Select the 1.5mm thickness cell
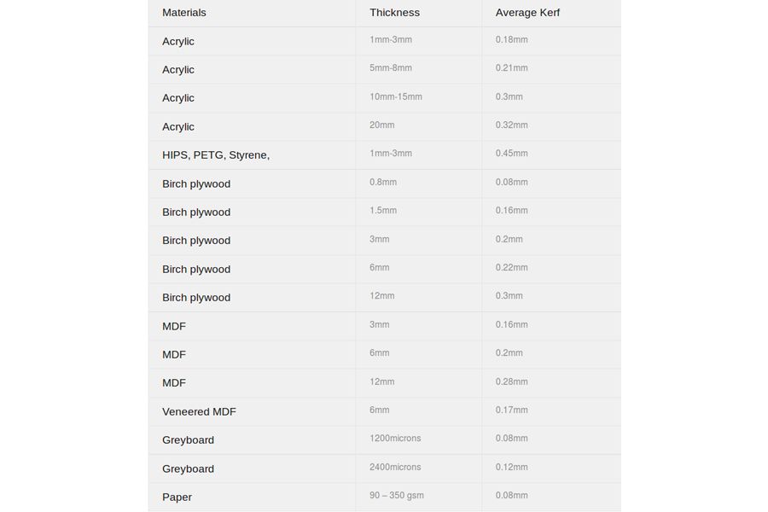768x512 pixels. 383,211
